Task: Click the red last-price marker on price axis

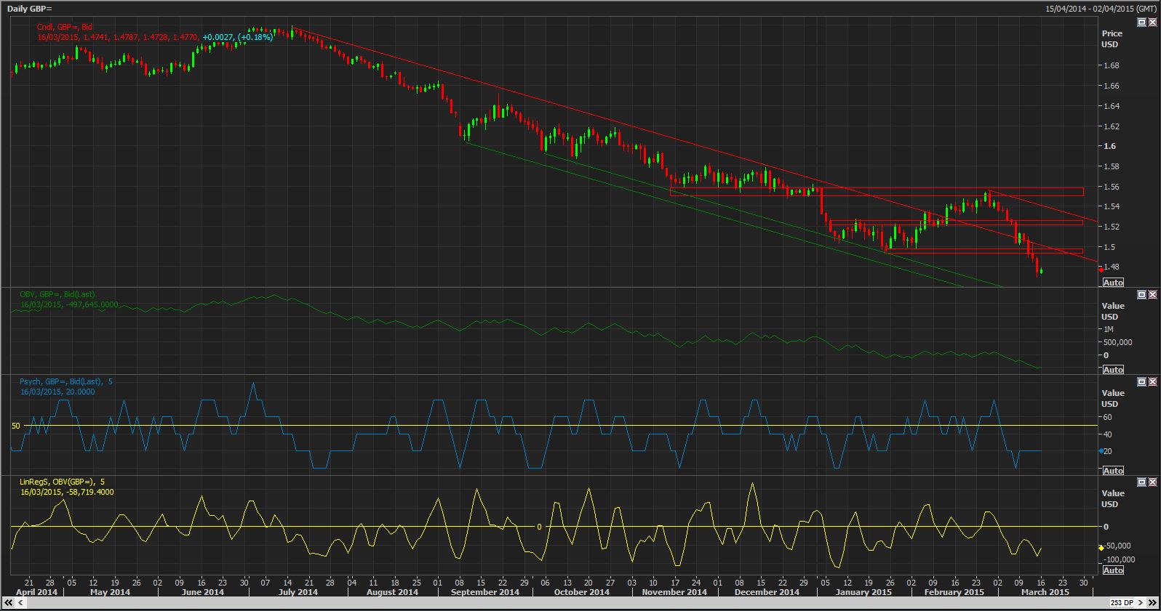Action: coord(1101,270)
